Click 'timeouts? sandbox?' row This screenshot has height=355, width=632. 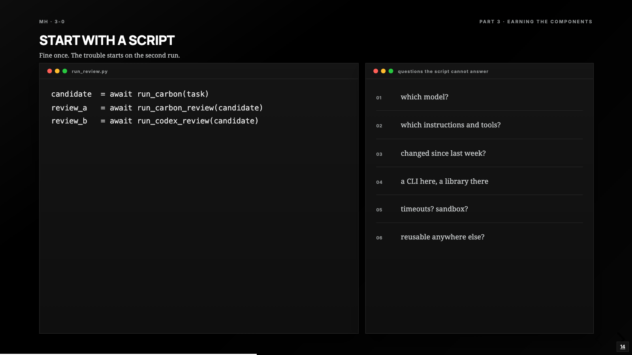(x=479, y=209)
